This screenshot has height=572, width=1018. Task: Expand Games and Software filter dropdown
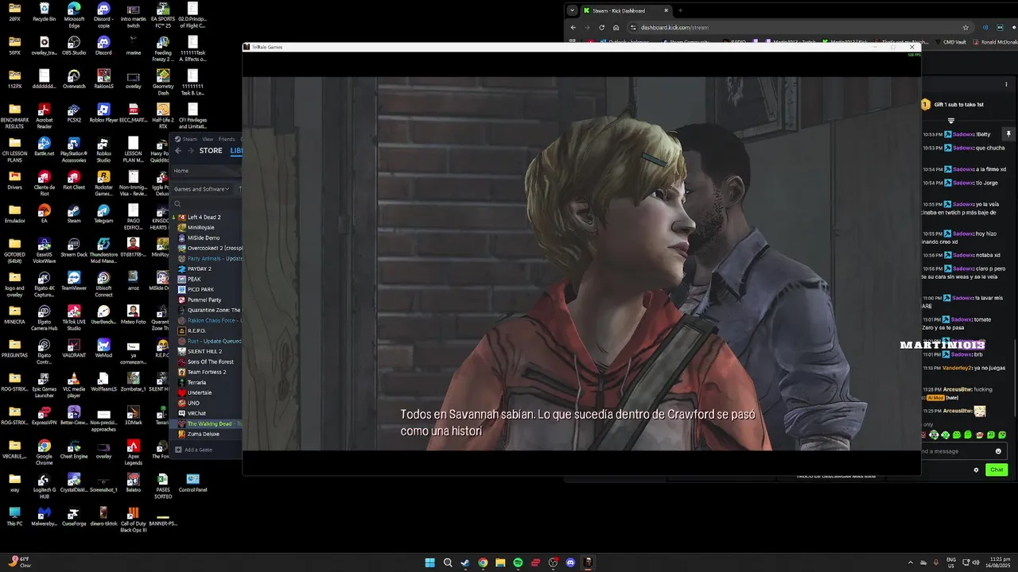[x=202, y=189]
